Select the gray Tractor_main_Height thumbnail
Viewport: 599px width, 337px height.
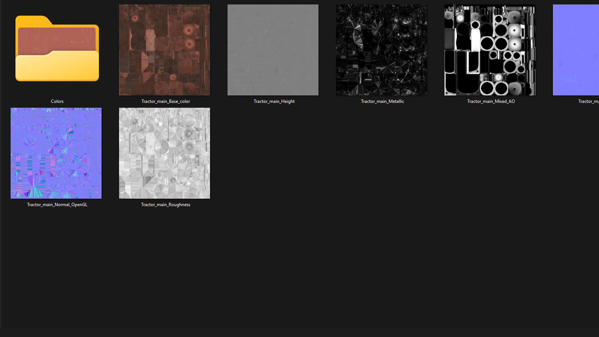[x=273, y=50]
